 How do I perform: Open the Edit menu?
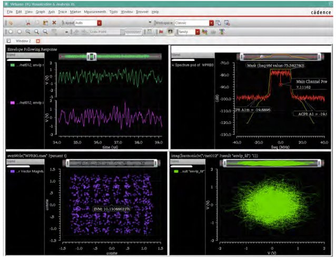coord(19,12)
